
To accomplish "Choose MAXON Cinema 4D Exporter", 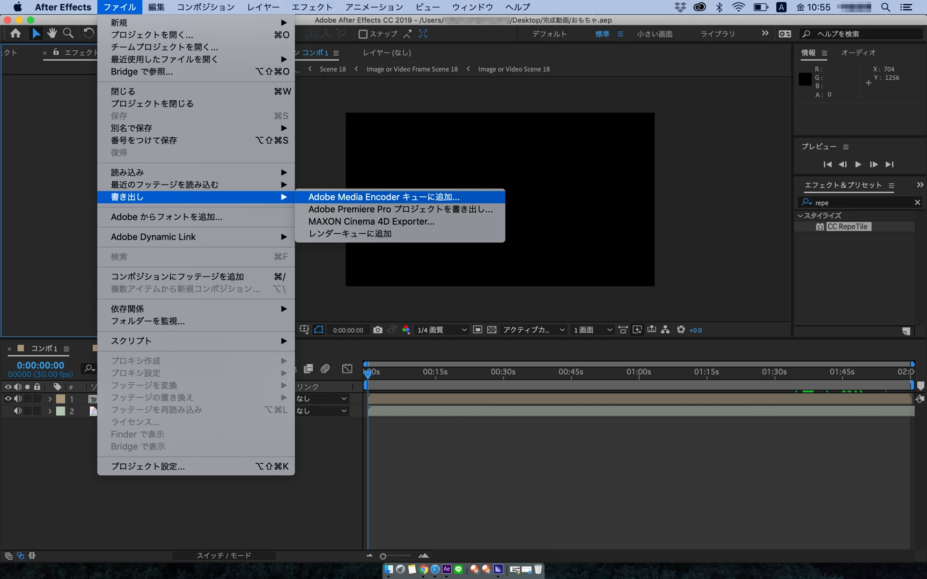I will pyautogui.click(x=400, y=221).
